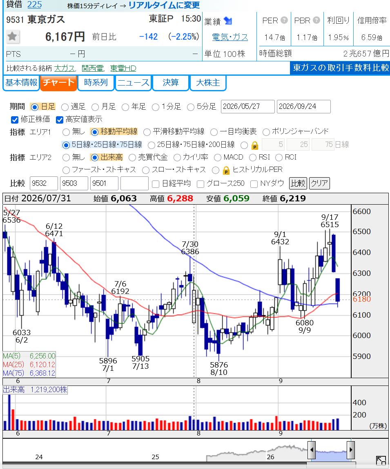Image resolution: width=390 pixels, height=469 pixels.
Task: Click the 9/17 6515 high label
Action: tap(330, 221)
